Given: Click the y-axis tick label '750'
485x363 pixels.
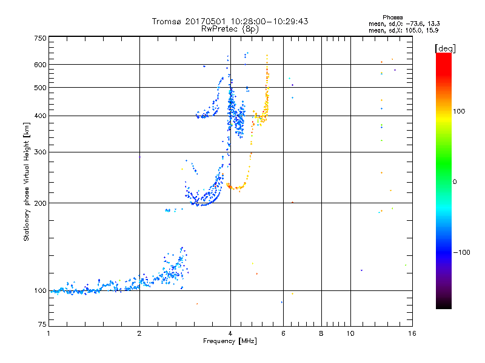Looking at the screenshot, I should (40, 38).
